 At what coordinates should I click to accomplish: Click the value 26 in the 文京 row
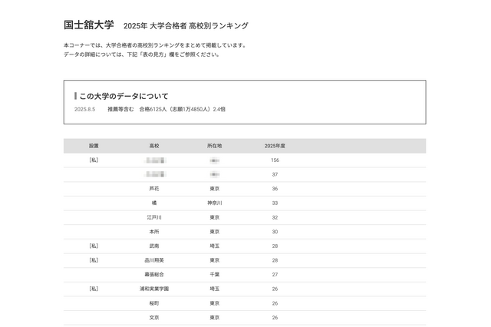click(x=275, y=318)
